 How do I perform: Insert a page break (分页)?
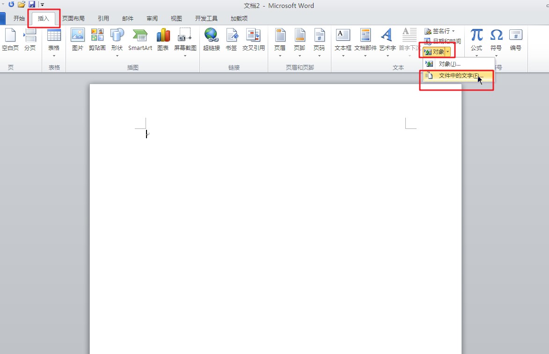click(x=30, y=40)
